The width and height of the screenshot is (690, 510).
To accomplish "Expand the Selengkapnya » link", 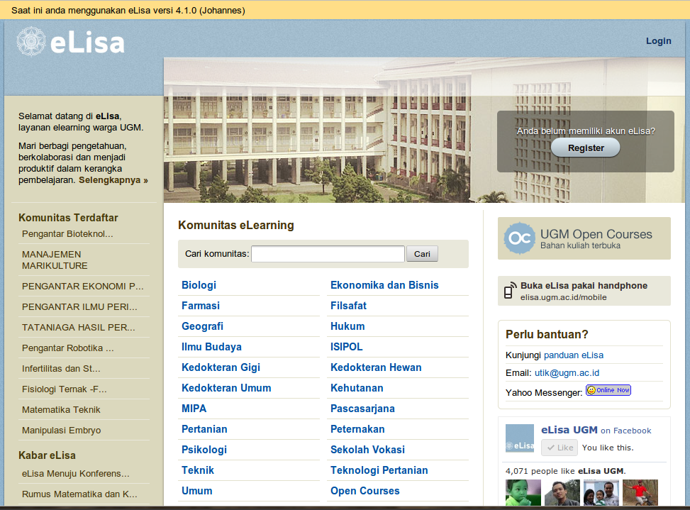I will point(113,180).
